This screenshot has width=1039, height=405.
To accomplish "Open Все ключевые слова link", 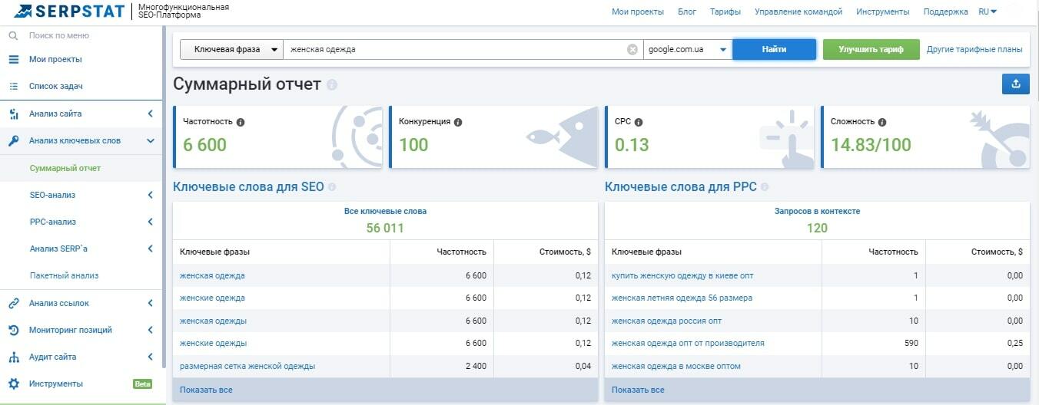I will 385,211.
